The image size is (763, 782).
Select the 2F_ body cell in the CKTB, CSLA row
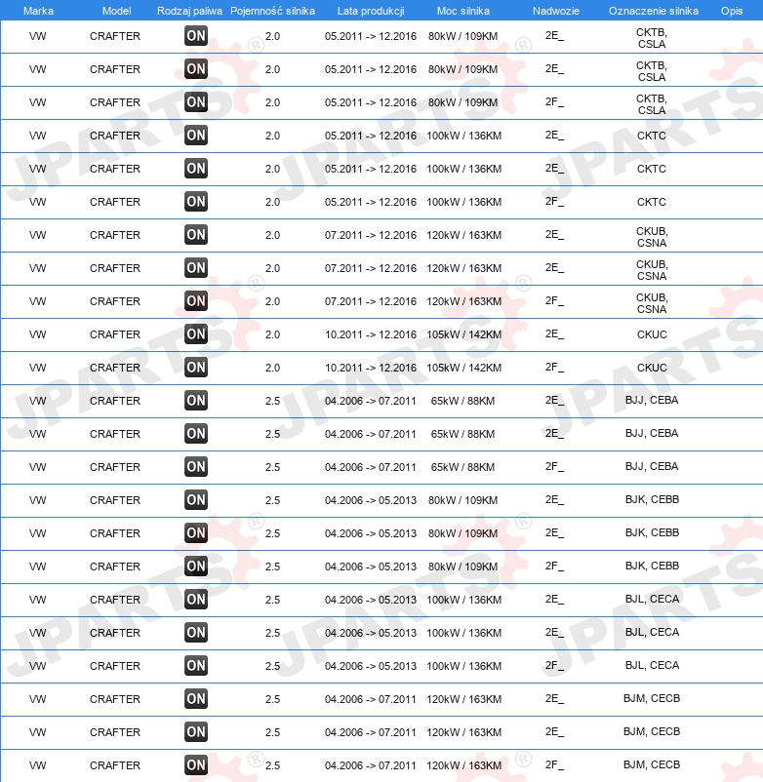554,102
